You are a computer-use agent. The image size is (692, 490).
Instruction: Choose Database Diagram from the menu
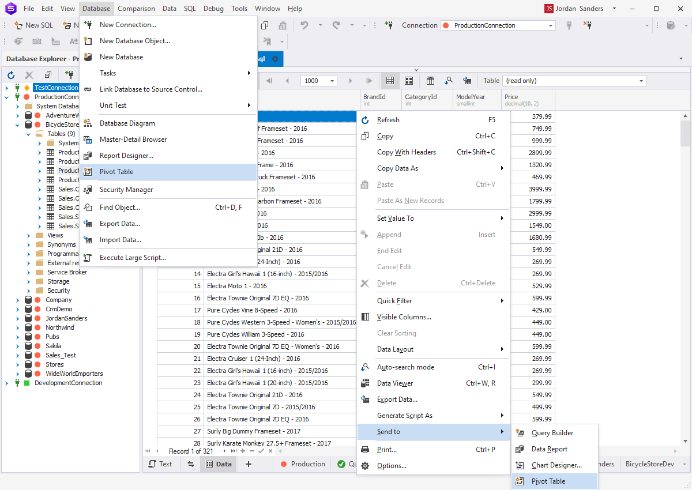[168, 123]
